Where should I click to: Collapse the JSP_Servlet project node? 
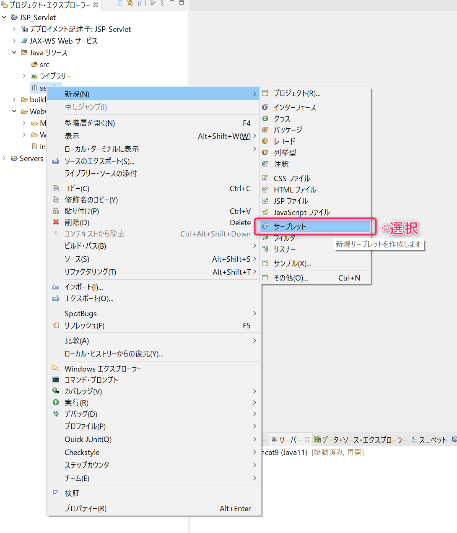tap(4, 17)
